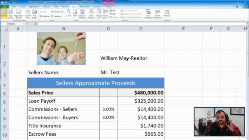249x140 pixels.
Task: Click the Hide window button
Action: click(112, 14)
